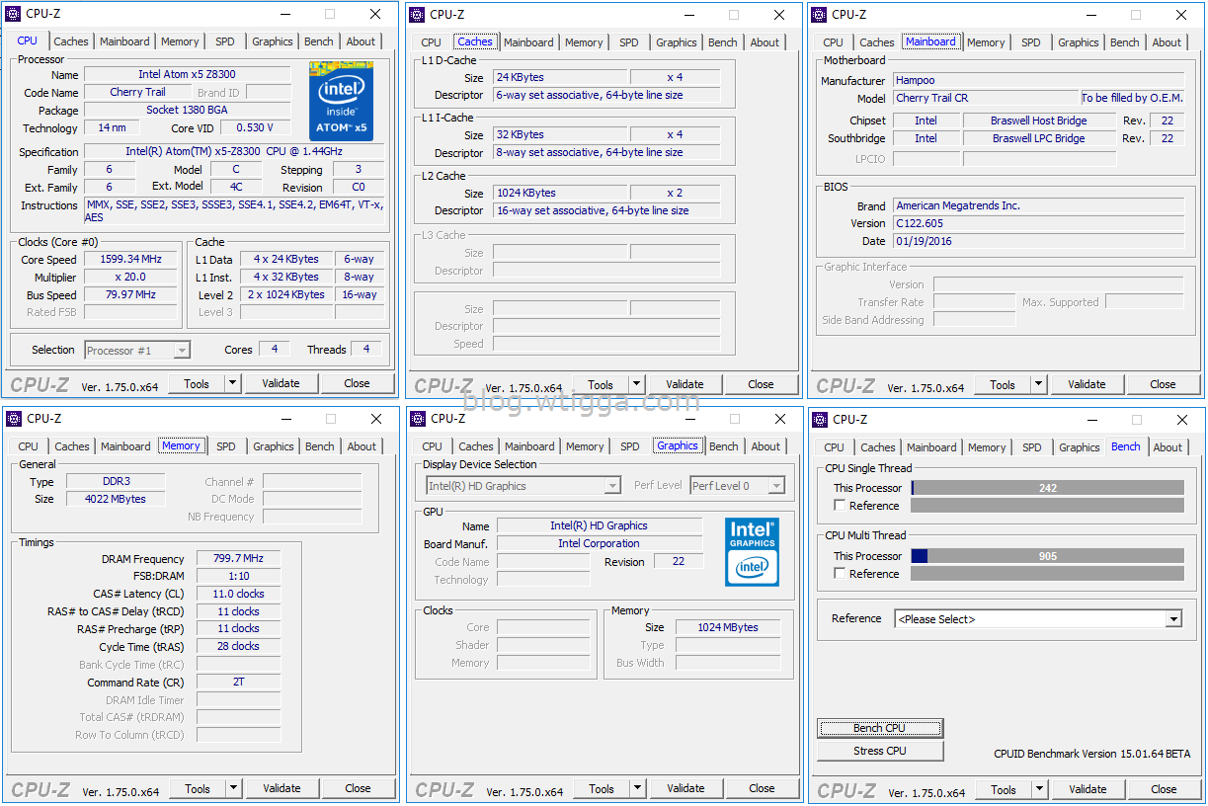Click the CPU-Z title bar icon in the Graphics window

pyautogui.click(x=418, y=419)
